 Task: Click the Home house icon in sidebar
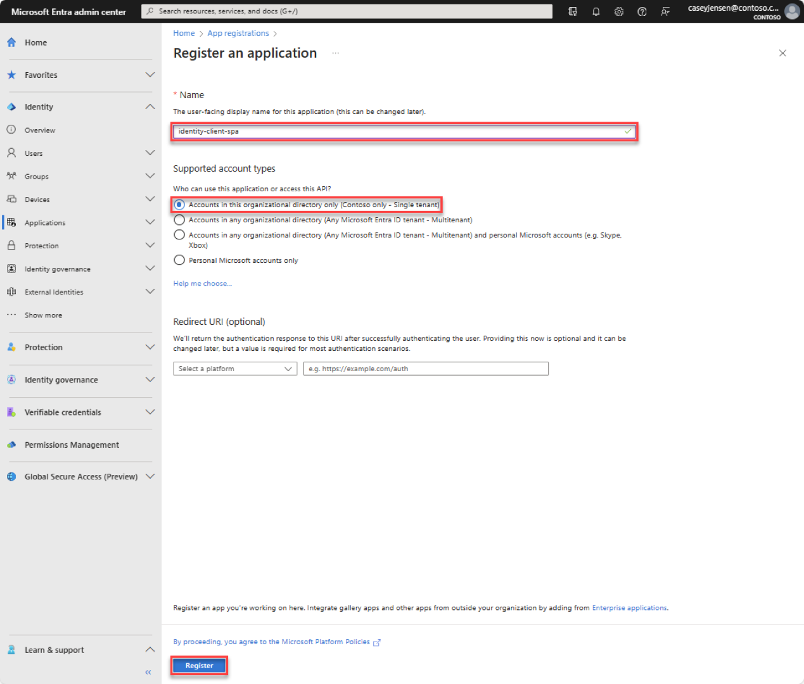pos(11,42)
